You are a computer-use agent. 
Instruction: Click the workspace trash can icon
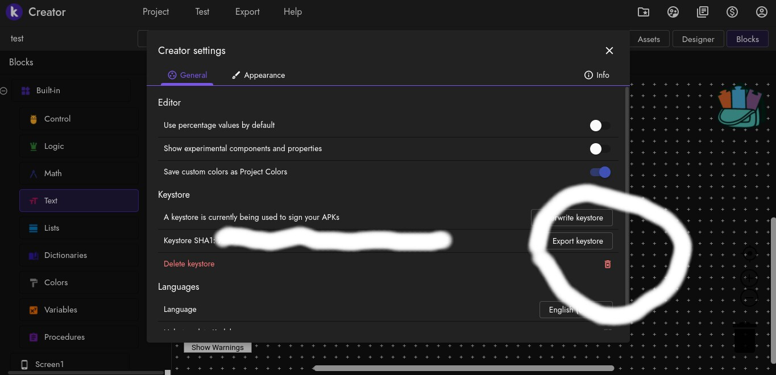[x=744, y=338]
